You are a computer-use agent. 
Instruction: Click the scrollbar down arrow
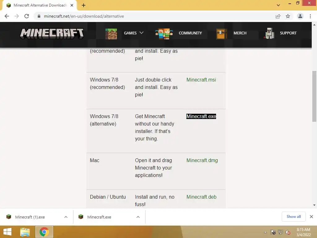click(x=314, y=205)
